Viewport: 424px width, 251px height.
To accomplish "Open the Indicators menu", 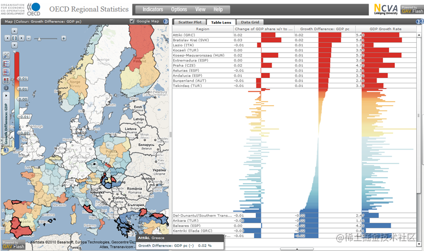I will [153, 9].
